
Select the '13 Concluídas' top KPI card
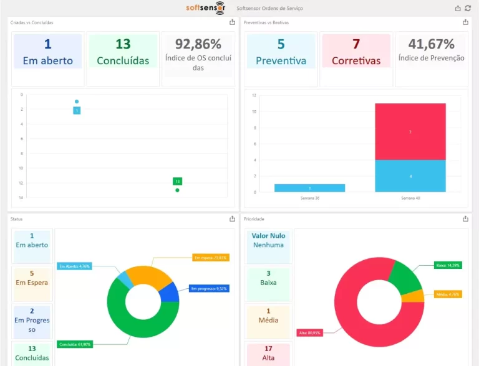(x=123, y=52)
